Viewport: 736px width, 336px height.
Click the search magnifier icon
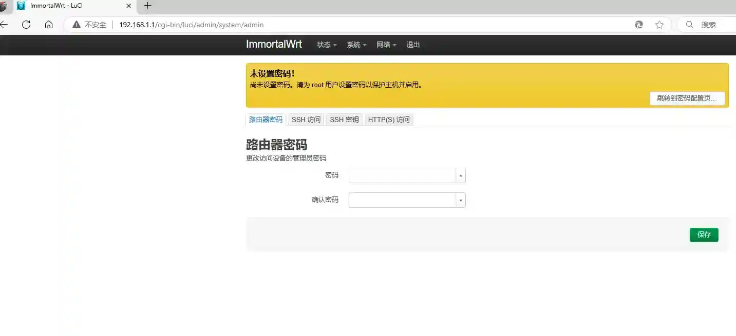689,24
